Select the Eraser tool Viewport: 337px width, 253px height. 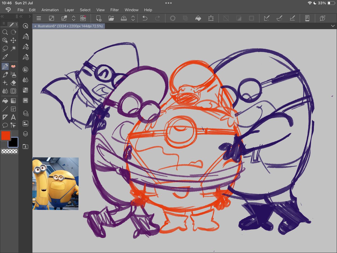click(x=13, y=83)
